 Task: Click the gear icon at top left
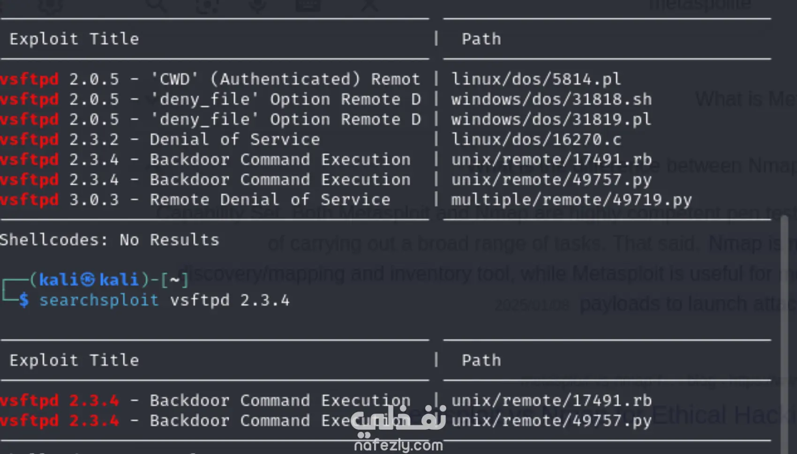tap(50, 5)
